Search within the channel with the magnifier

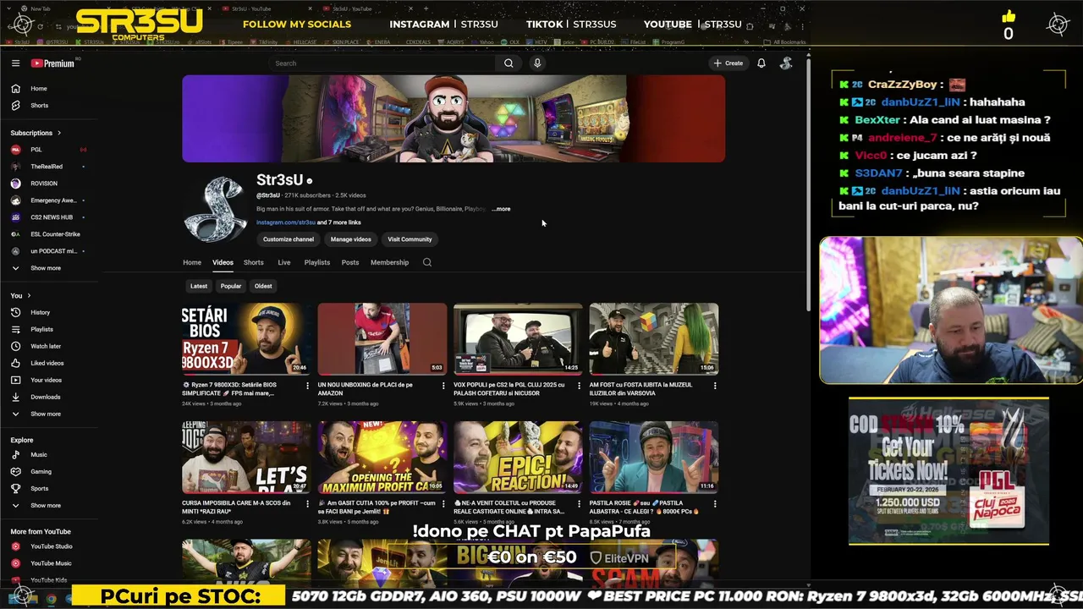click(x=427, y=262)
